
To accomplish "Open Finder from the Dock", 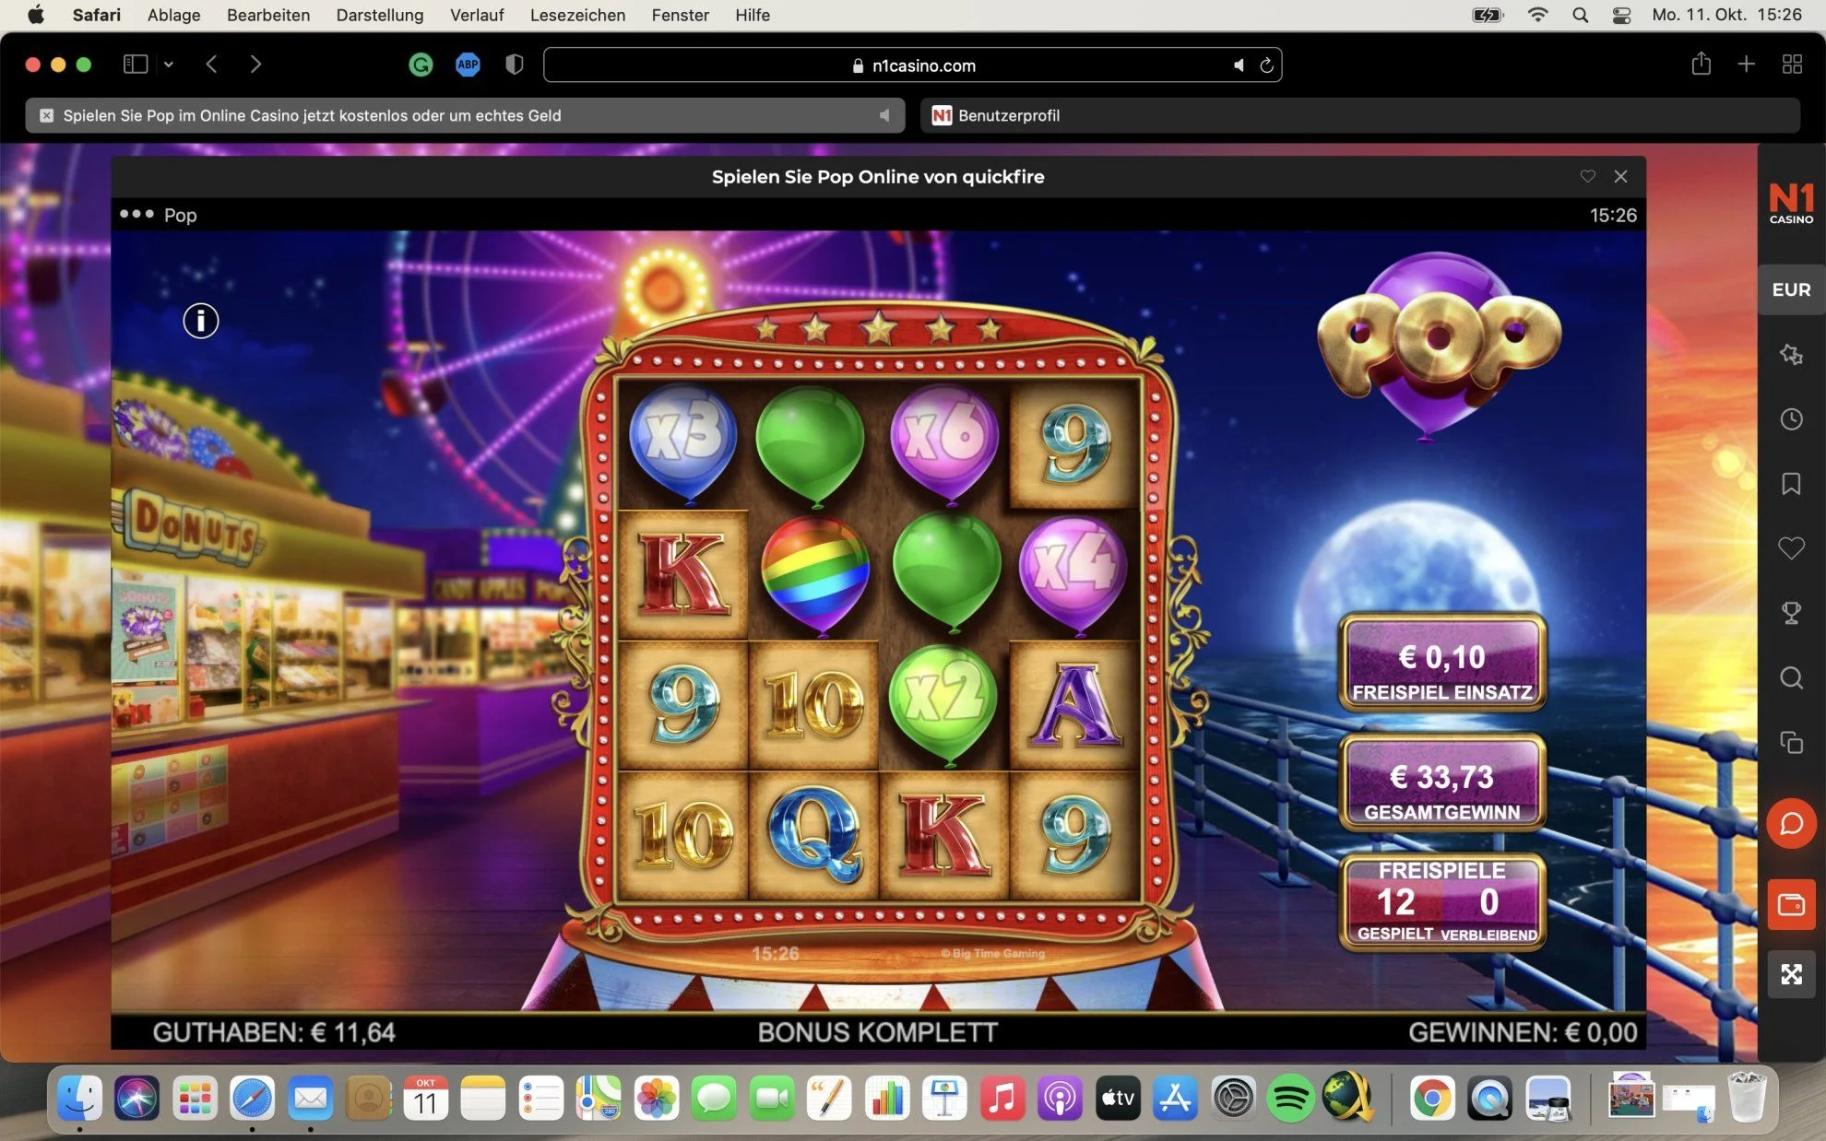I will pyautogui.click(x=80, y=1098).
